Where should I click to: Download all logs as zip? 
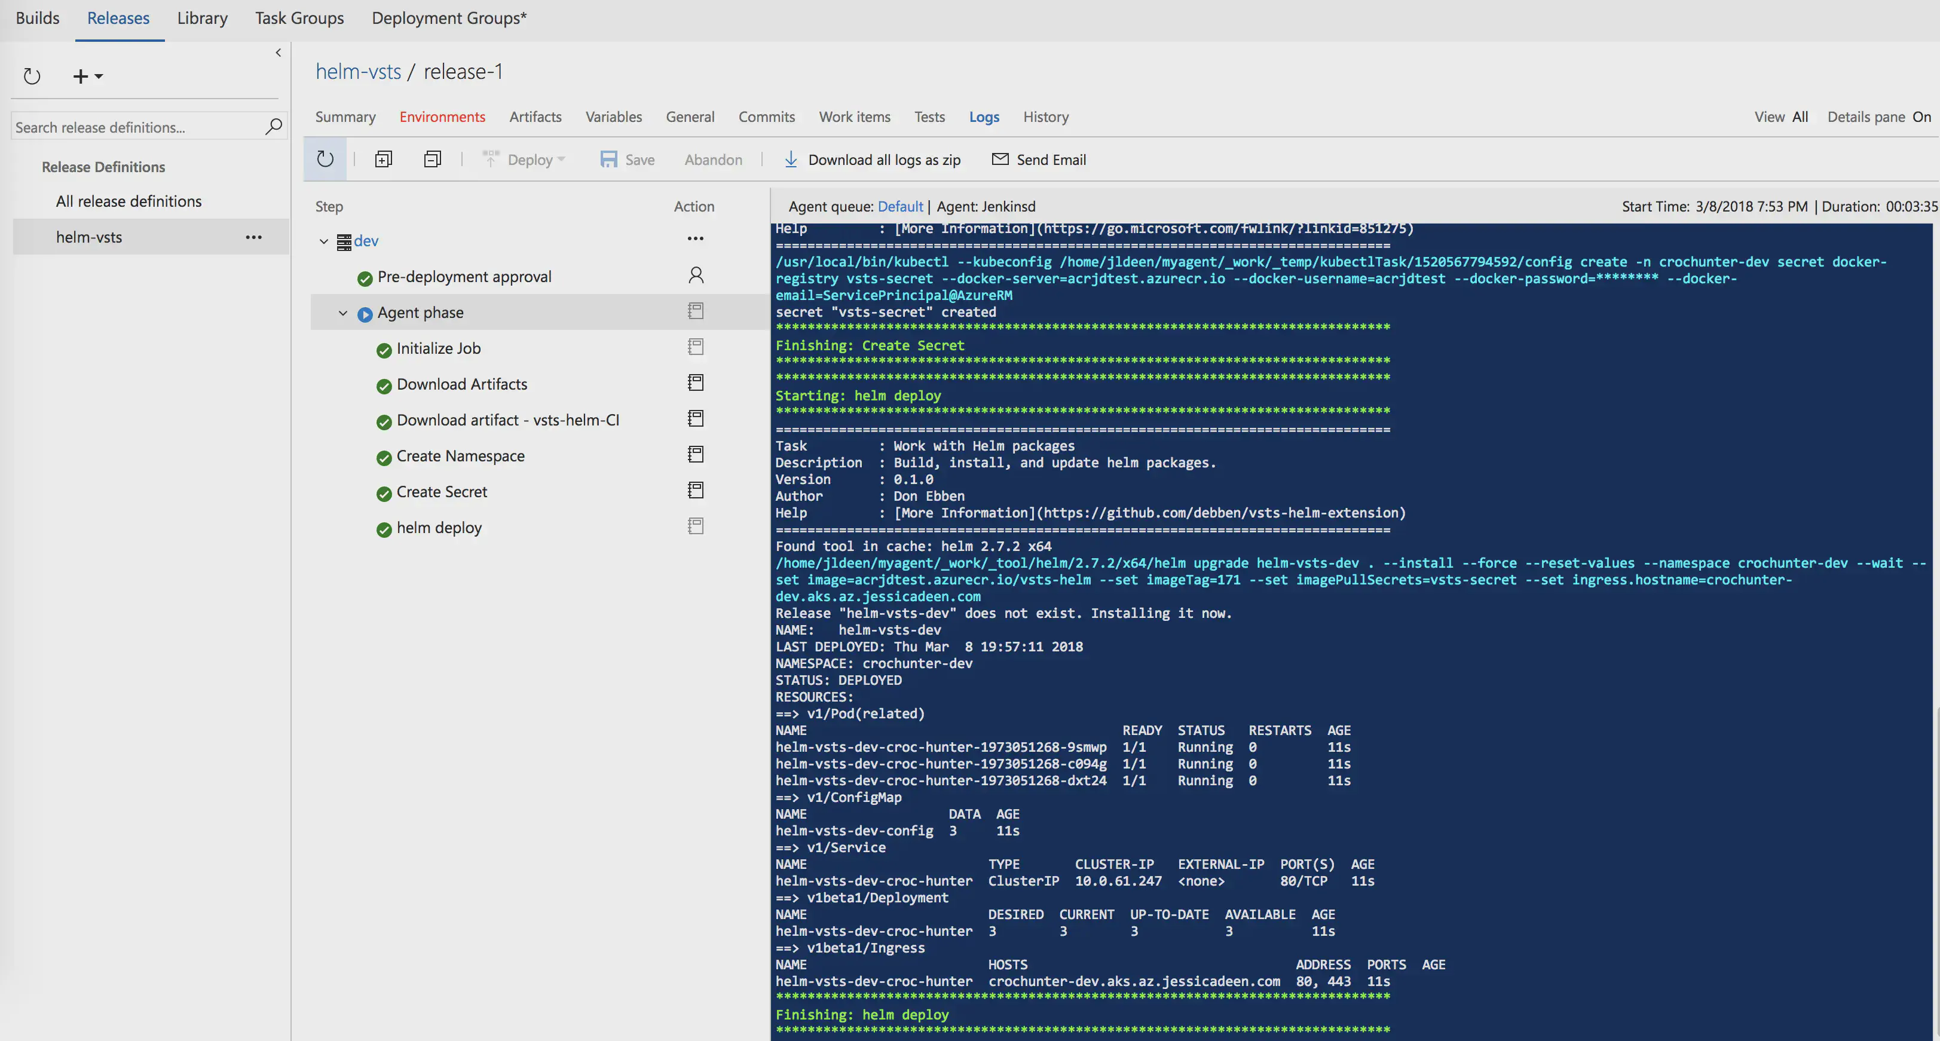click(x=874, y=160)
